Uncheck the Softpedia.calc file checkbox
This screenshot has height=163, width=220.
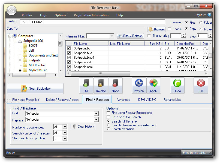69,62
